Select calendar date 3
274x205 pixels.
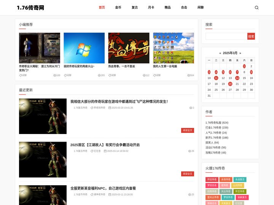209,72
